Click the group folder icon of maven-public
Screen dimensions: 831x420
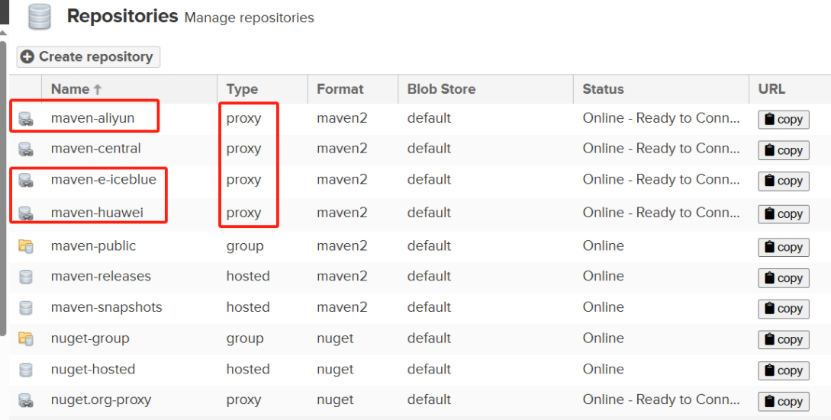25,246
